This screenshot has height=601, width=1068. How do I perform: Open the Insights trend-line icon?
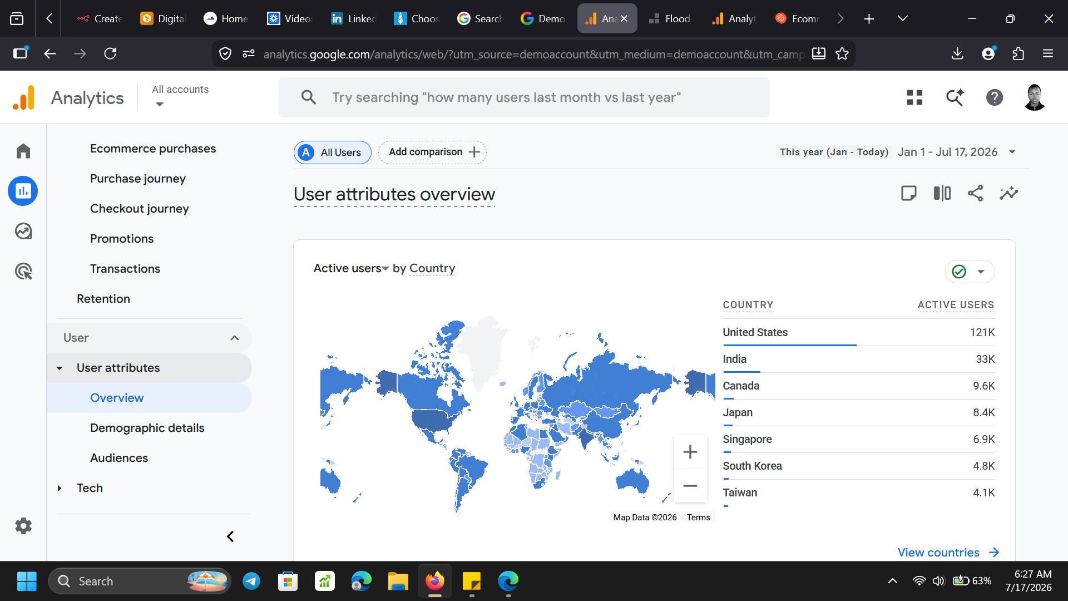(x=1009, y=193)
